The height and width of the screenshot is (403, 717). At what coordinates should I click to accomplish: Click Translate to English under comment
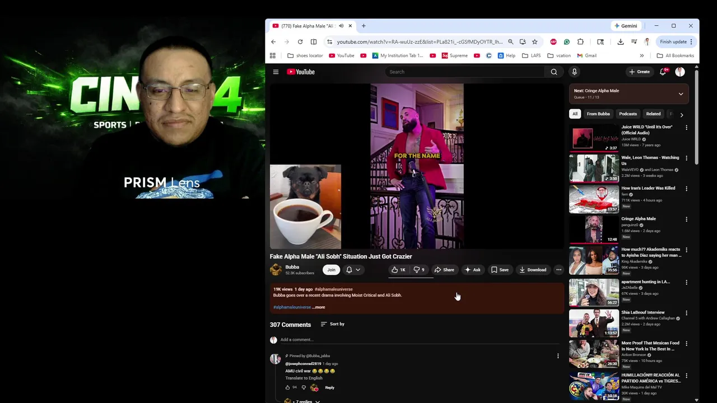pyautogui.click(x=304, y=378)
